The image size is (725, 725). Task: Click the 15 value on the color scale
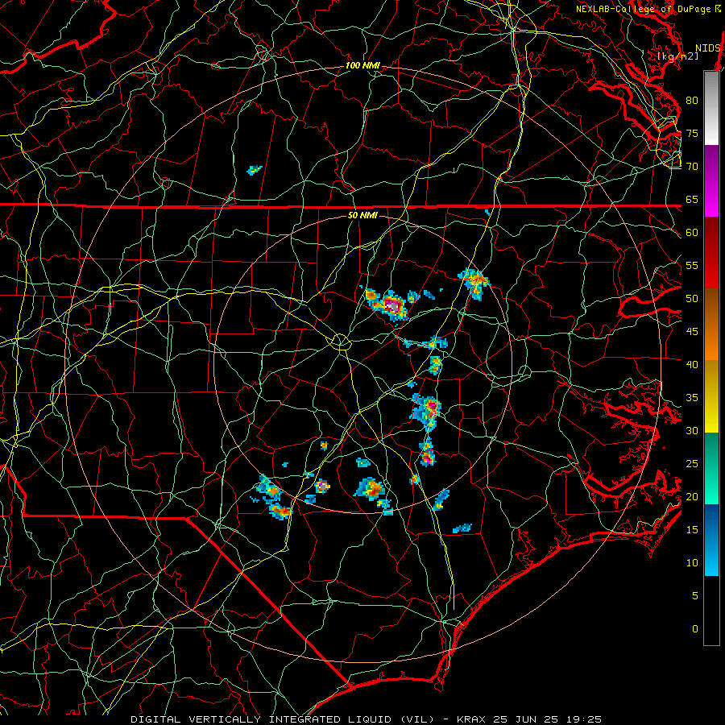[692, 529]
